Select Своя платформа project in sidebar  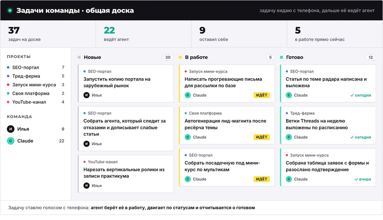click(x=36, y=93)
